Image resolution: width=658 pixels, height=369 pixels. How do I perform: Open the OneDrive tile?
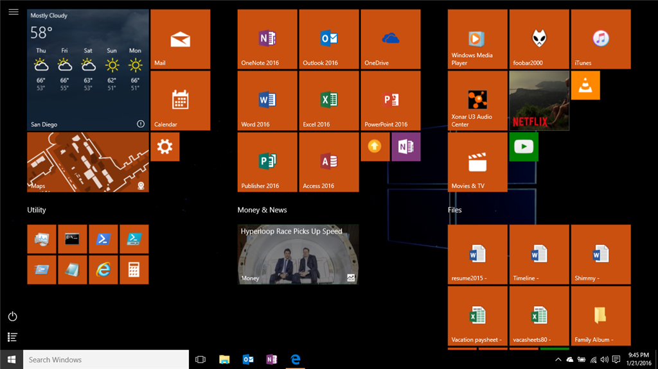(391, 39)
